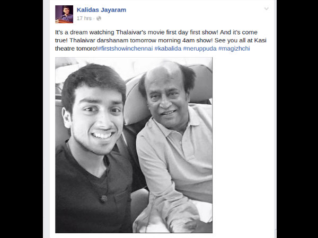This screenshot has width=318, height=238.
Task: Open the black-and-white selfie photo
Action: 134,145
